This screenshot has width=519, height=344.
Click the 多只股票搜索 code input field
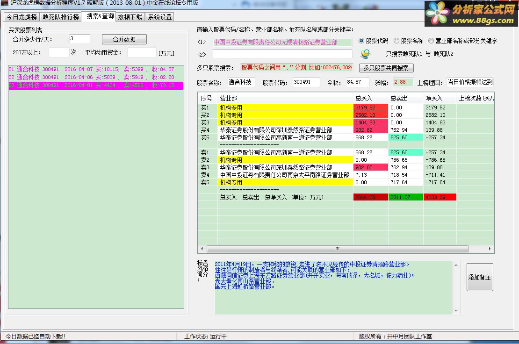297,67
